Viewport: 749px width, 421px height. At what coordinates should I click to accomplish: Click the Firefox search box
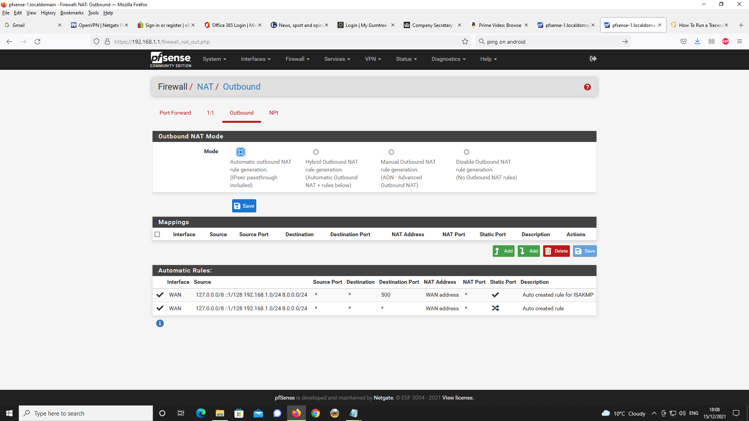coord(552,42)
